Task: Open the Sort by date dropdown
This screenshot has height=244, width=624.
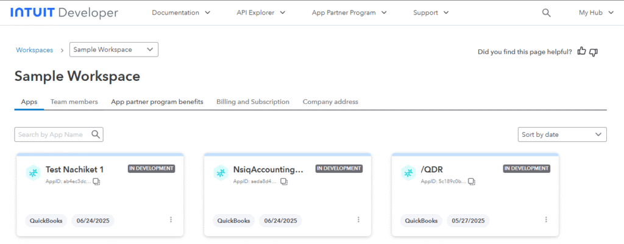Action: [x=562, y=134]
